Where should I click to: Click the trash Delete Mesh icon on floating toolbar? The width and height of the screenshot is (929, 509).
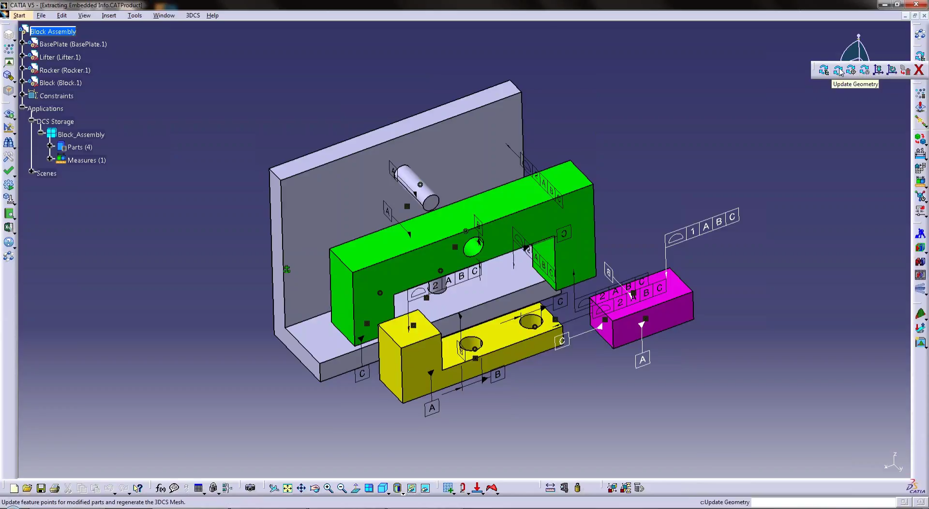tap(906, 70)
